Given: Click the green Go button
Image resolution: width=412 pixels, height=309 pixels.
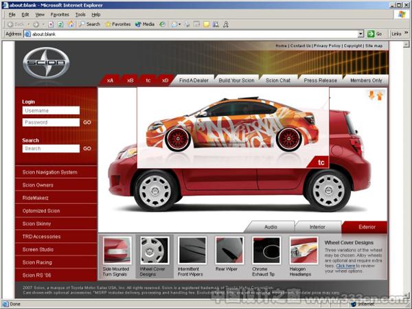Looking at the screenshot, I should point(374,34).
